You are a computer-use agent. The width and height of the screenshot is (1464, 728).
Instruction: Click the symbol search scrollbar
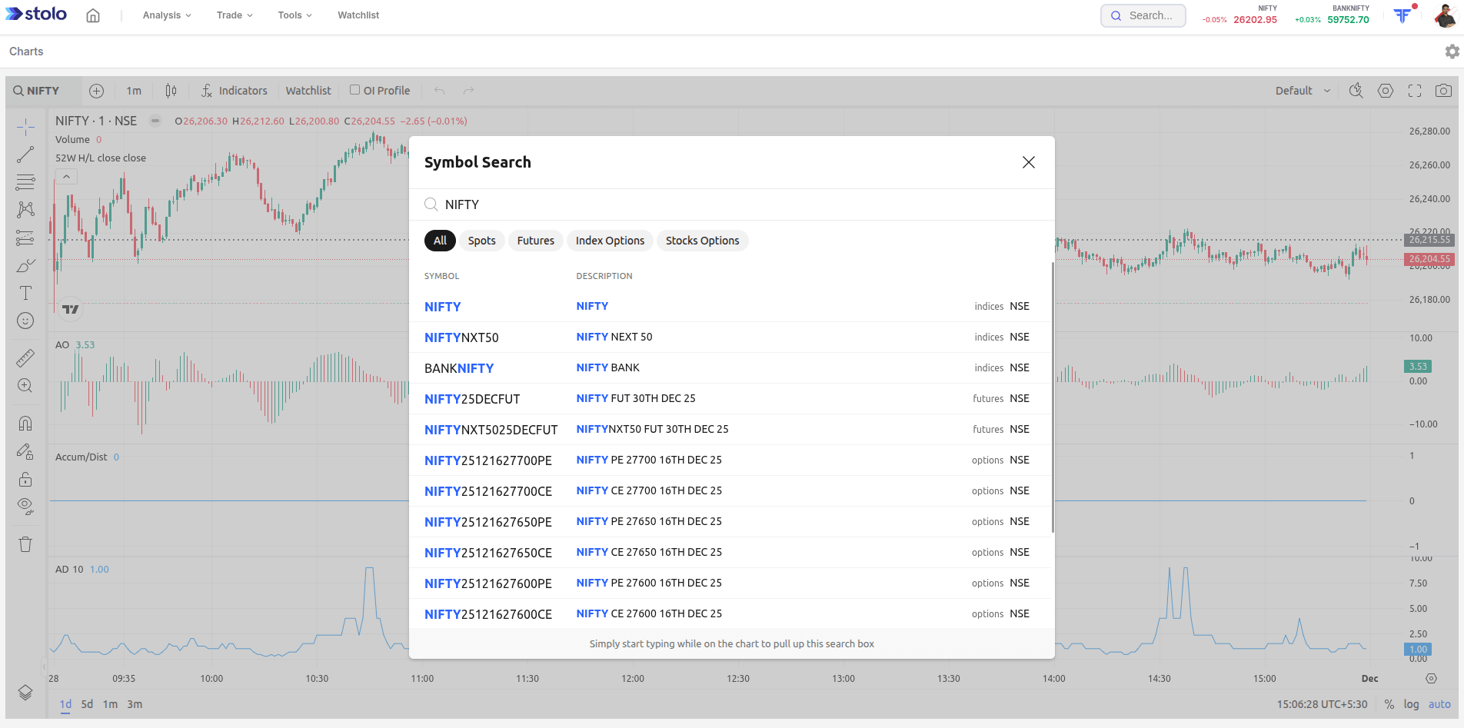point(1052,398)
